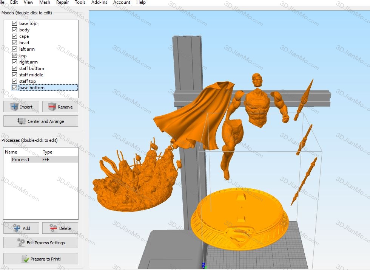Click the Add process button

(x=22, y=228)
